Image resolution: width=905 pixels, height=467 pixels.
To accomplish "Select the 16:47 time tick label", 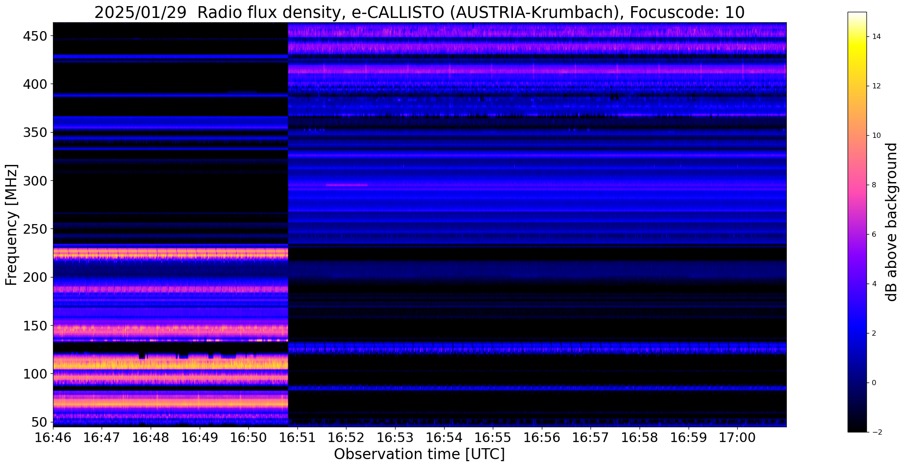I will 102,438.
